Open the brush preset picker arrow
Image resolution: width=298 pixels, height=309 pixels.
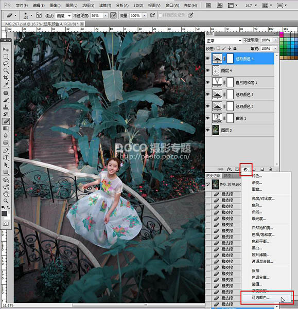31,15
